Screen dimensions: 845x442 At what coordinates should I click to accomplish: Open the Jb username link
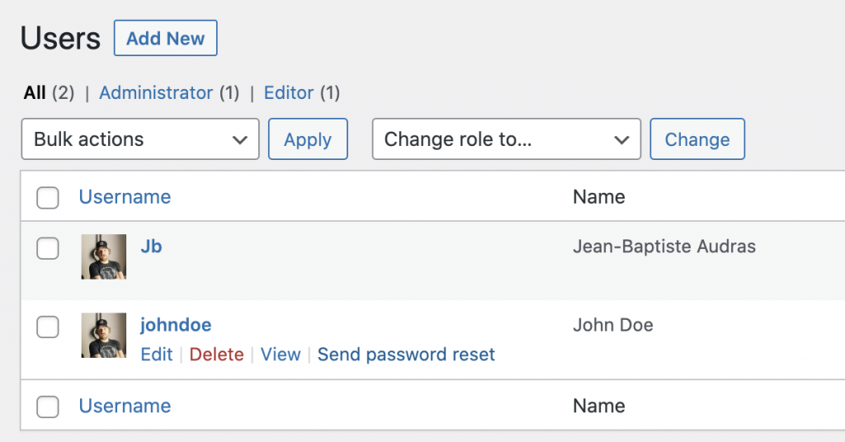coord(151,246)
